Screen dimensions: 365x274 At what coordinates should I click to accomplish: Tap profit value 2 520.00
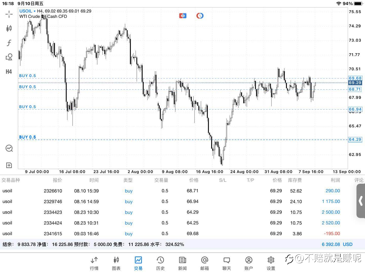coord(331,223)
